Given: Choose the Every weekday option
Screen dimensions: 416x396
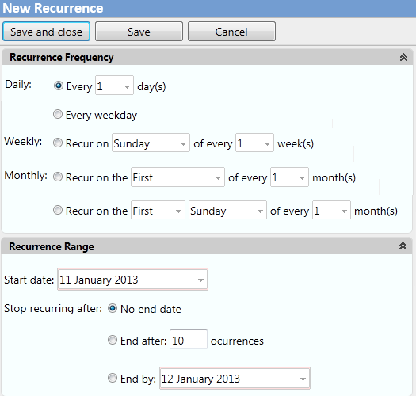Looking at the screenshot, I should 58,114.
